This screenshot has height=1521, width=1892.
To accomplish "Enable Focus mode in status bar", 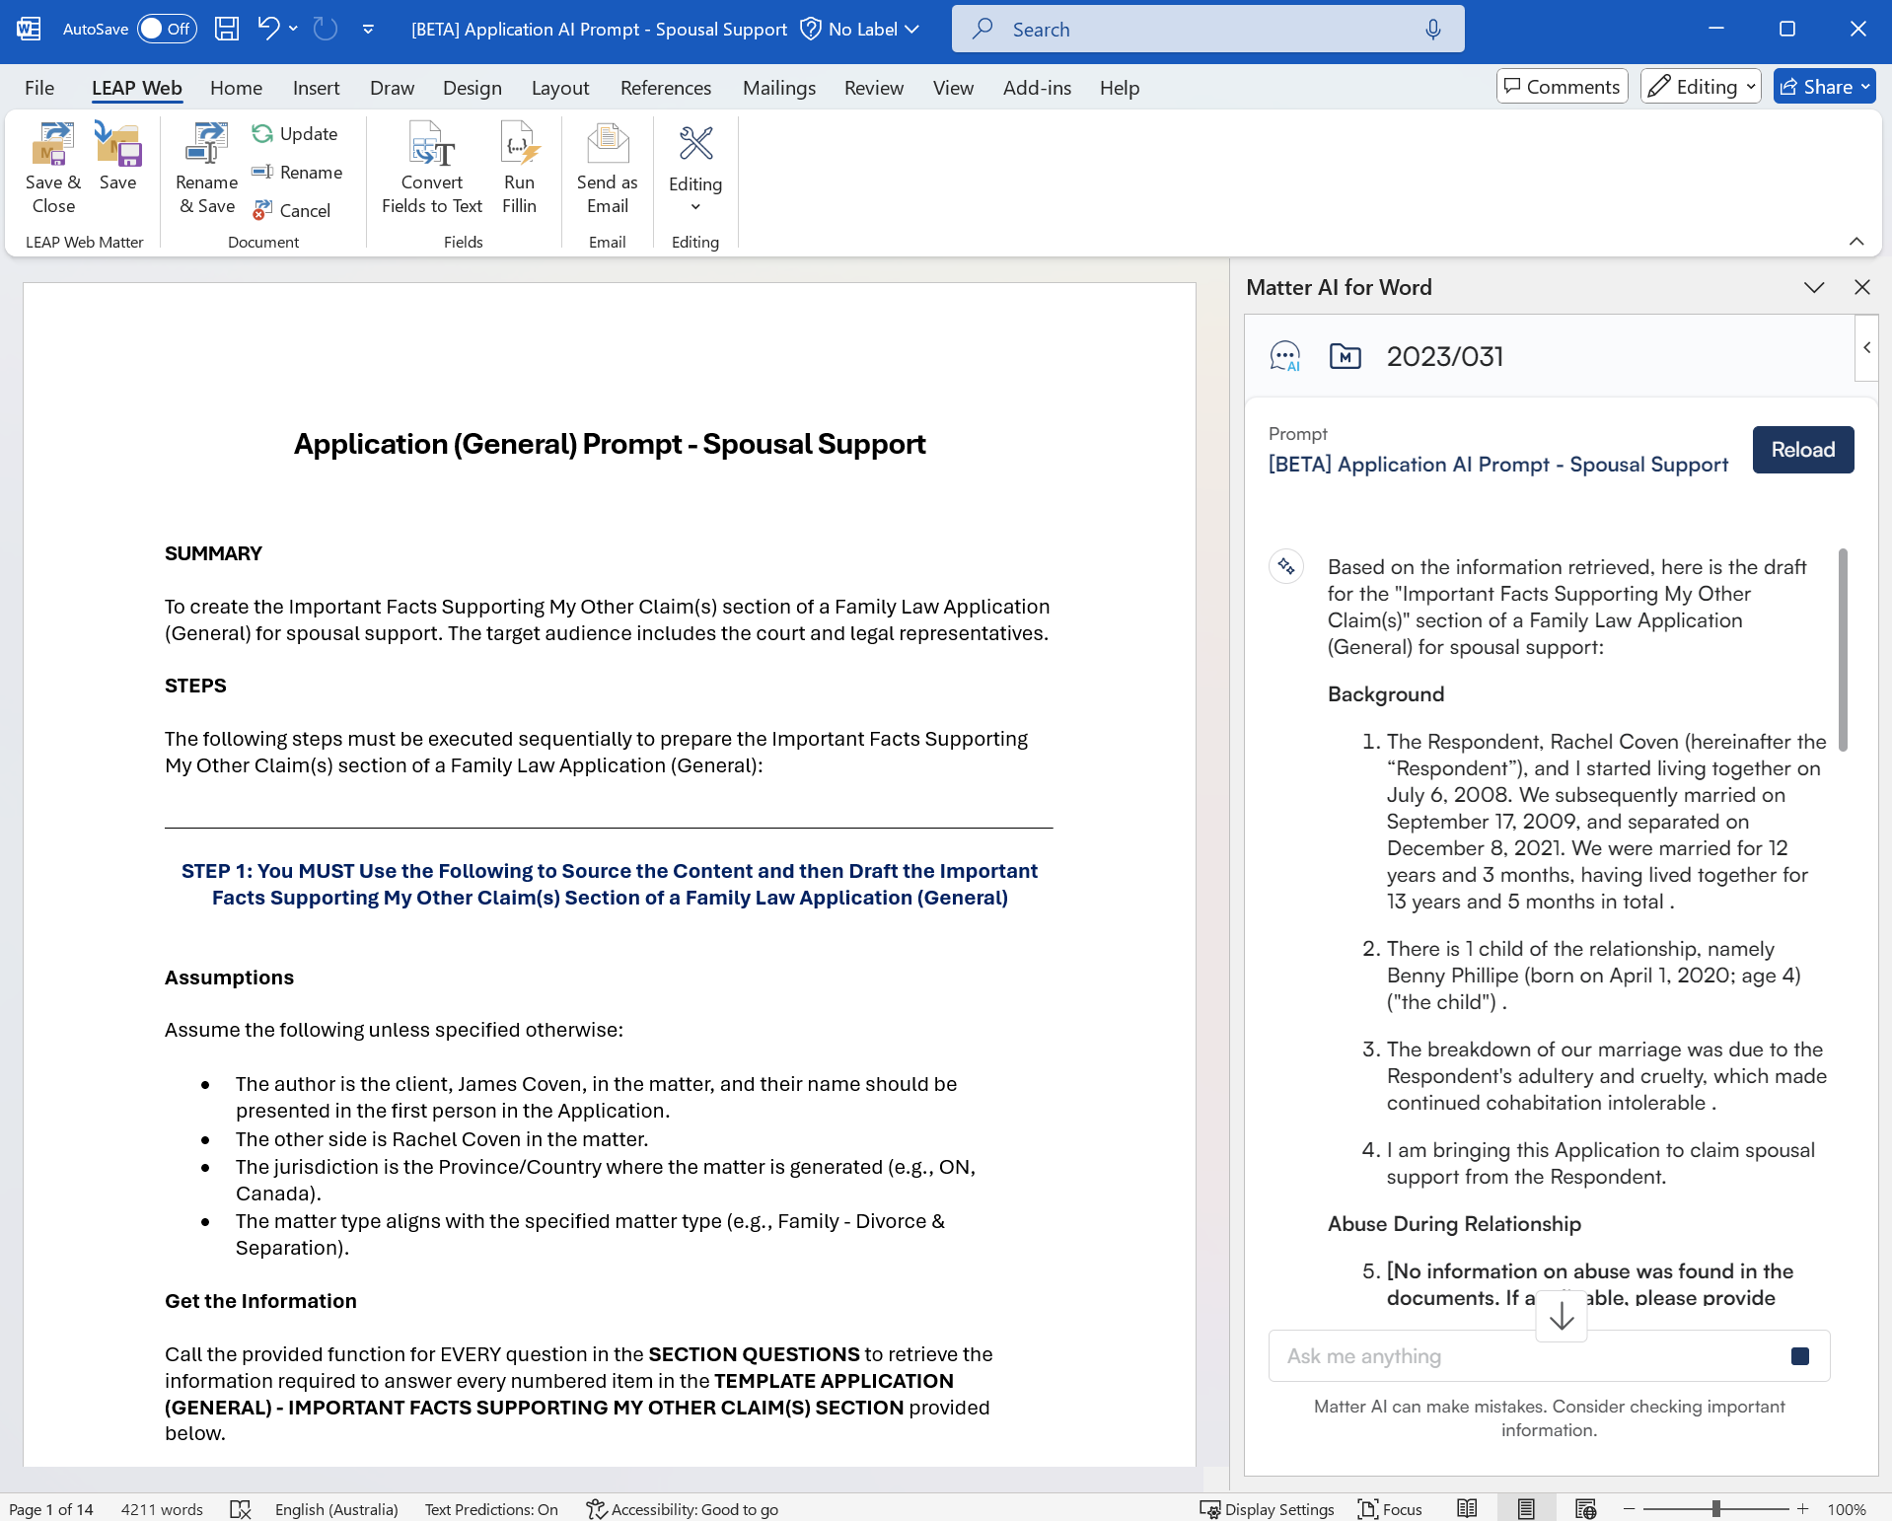I will 1390,1508.
